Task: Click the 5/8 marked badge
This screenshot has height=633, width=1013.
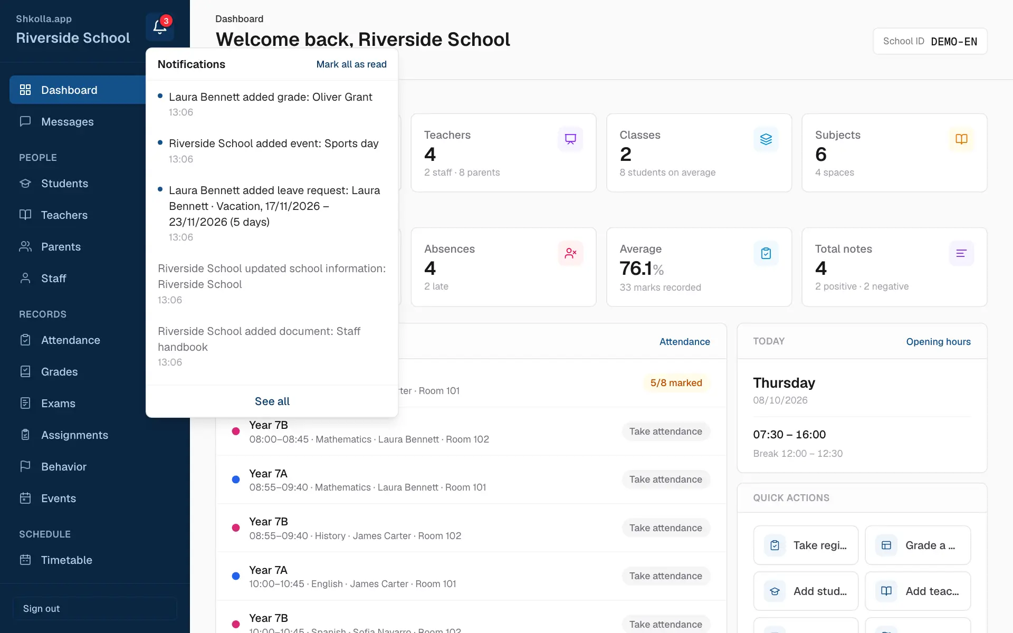Action: click(676, 383)
